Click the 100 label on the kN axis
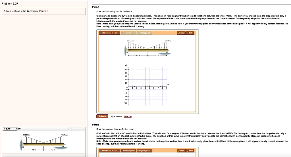The height and width of the screenshot is (157, 291). pos(126,70)
